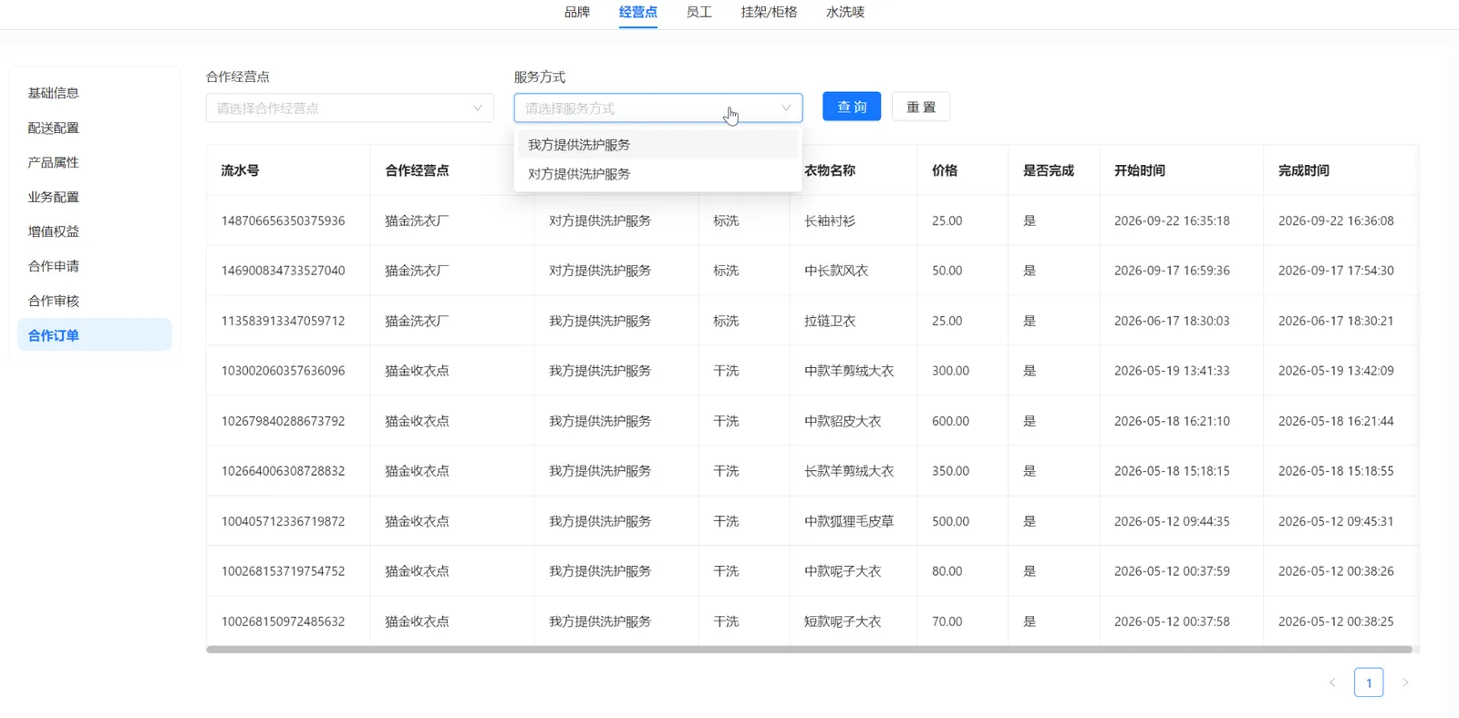Click the 中款貂皮大衣 cell
Viewport: 1459px width, 718px height.
click(854, 421)
